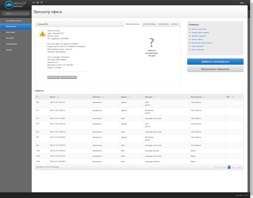253x198 pixels.
Task: Open Изменить диалплан operation
Action: 199,29
